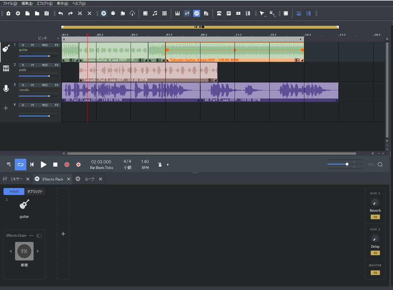The height and width of the screenshot is (290, 393).
Task: Mute the pads track
Action: [x=32, y=65]
